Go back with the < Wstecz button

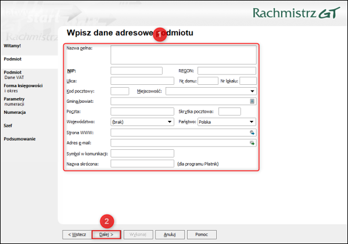tap(77, 235)
